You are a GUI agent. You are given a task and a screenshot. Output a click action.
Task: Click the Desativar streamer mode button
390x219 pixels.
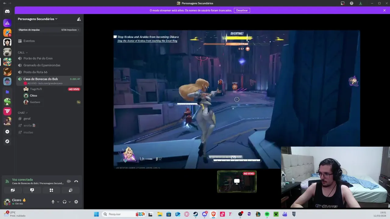click(242, 10)
